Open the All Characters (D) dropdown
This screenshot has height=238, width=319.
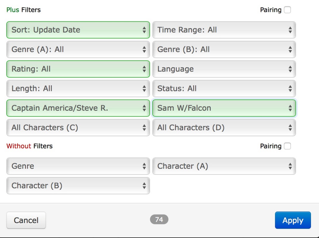(x=224, y=128)
